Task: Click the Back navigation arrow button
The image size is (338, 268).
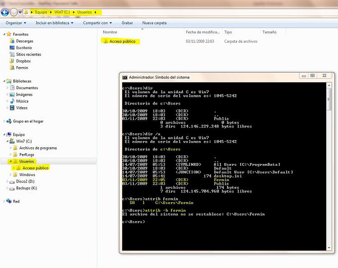Action: 5,12
